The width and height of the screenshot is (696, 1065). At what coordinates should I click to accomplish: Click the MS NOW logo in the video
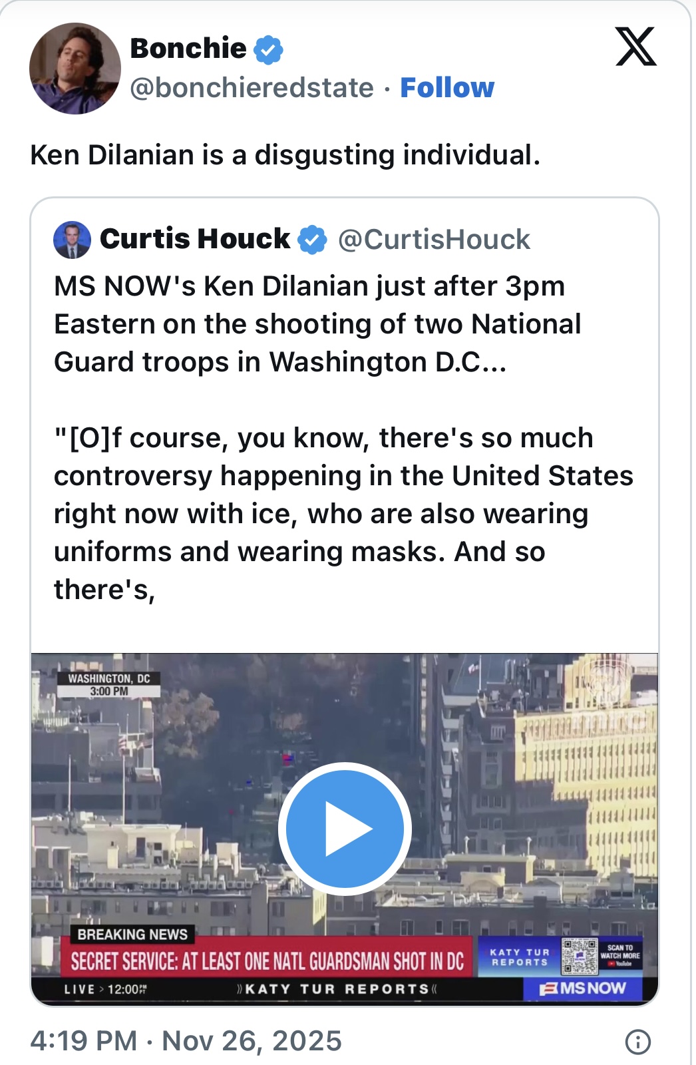584,988
